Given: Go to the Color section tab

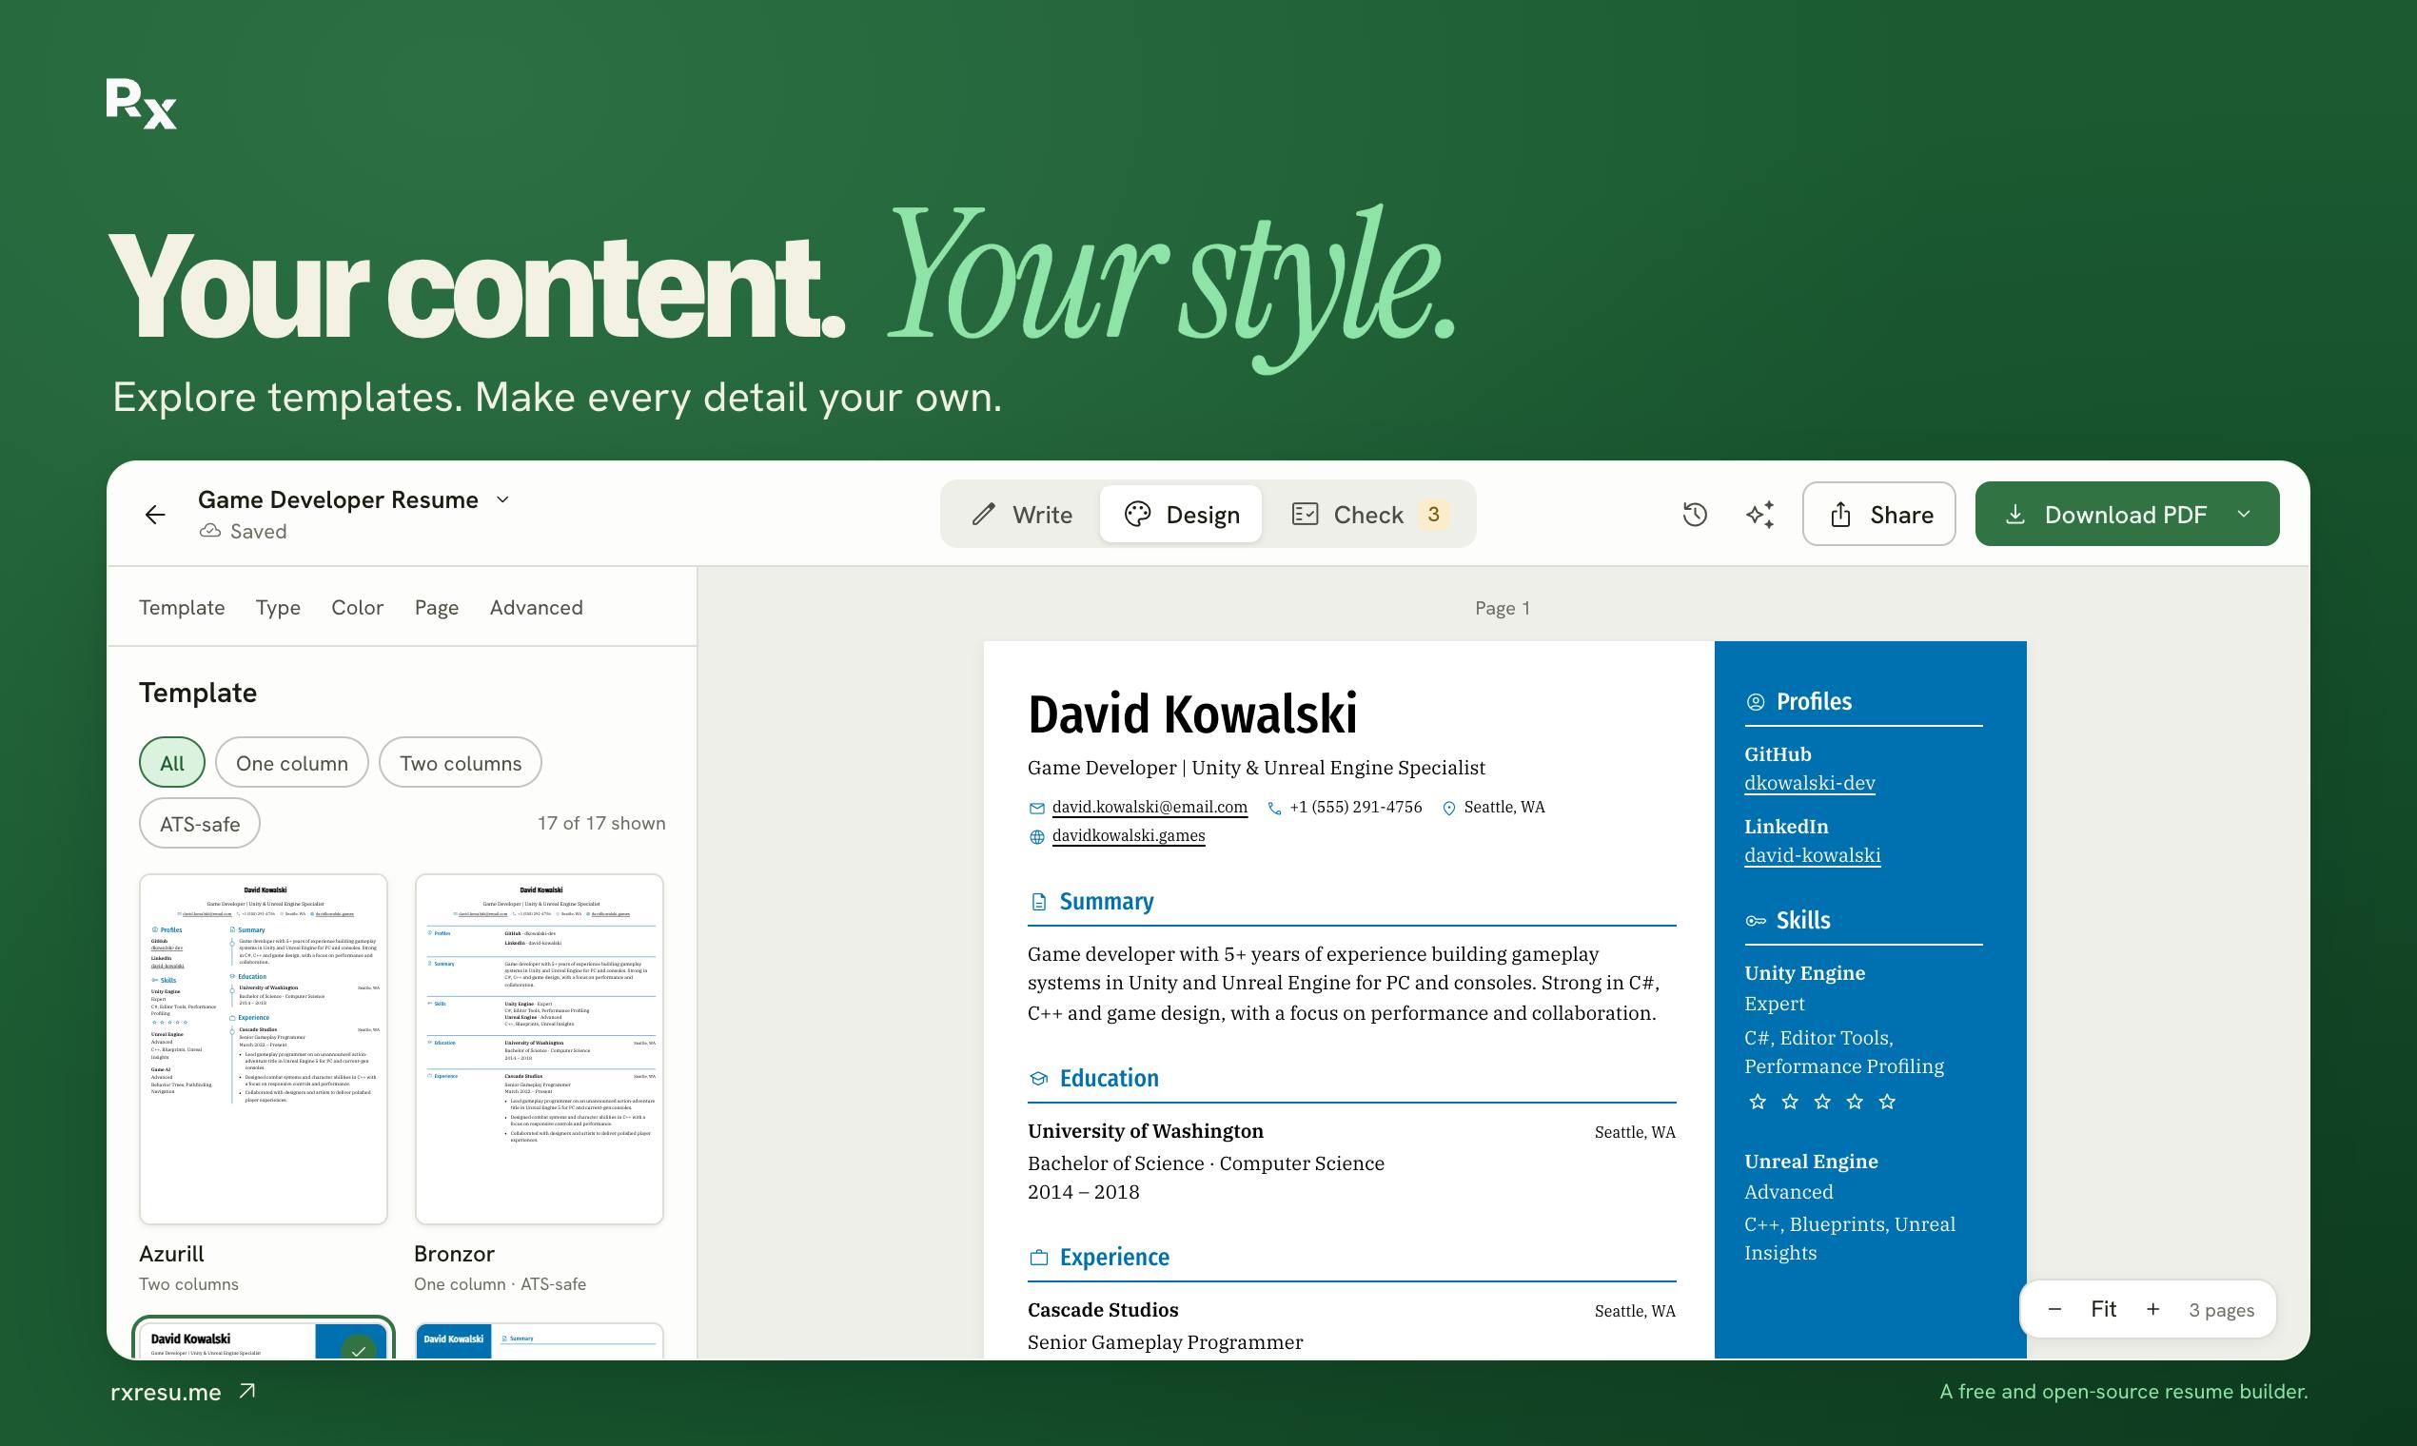Looking at the screenshot, I should tap(358, 608).
